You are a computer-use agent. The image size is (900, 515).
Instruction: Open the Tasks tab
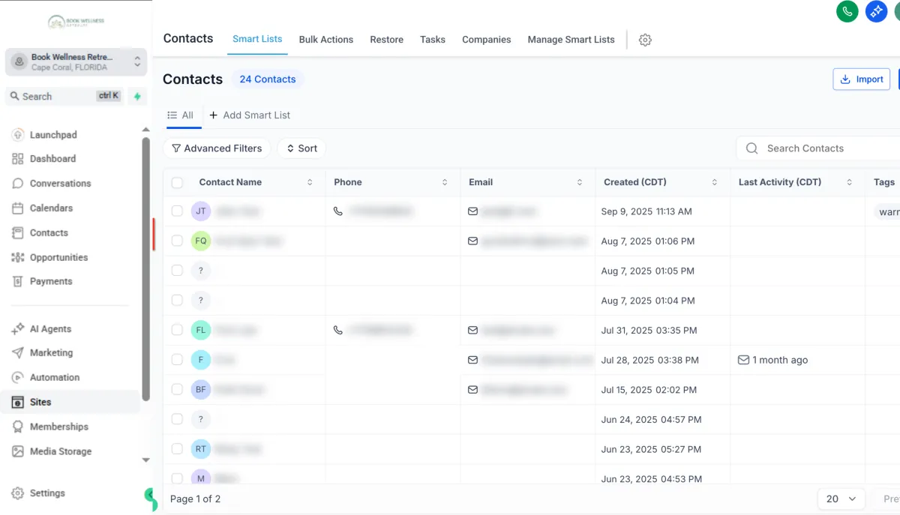433,40
